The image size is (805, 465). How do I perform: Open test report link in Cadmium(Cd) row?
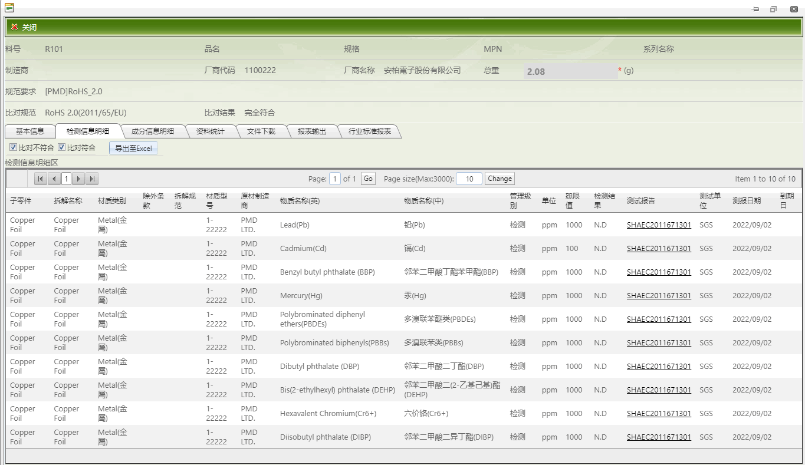click(x=659, y=249)
